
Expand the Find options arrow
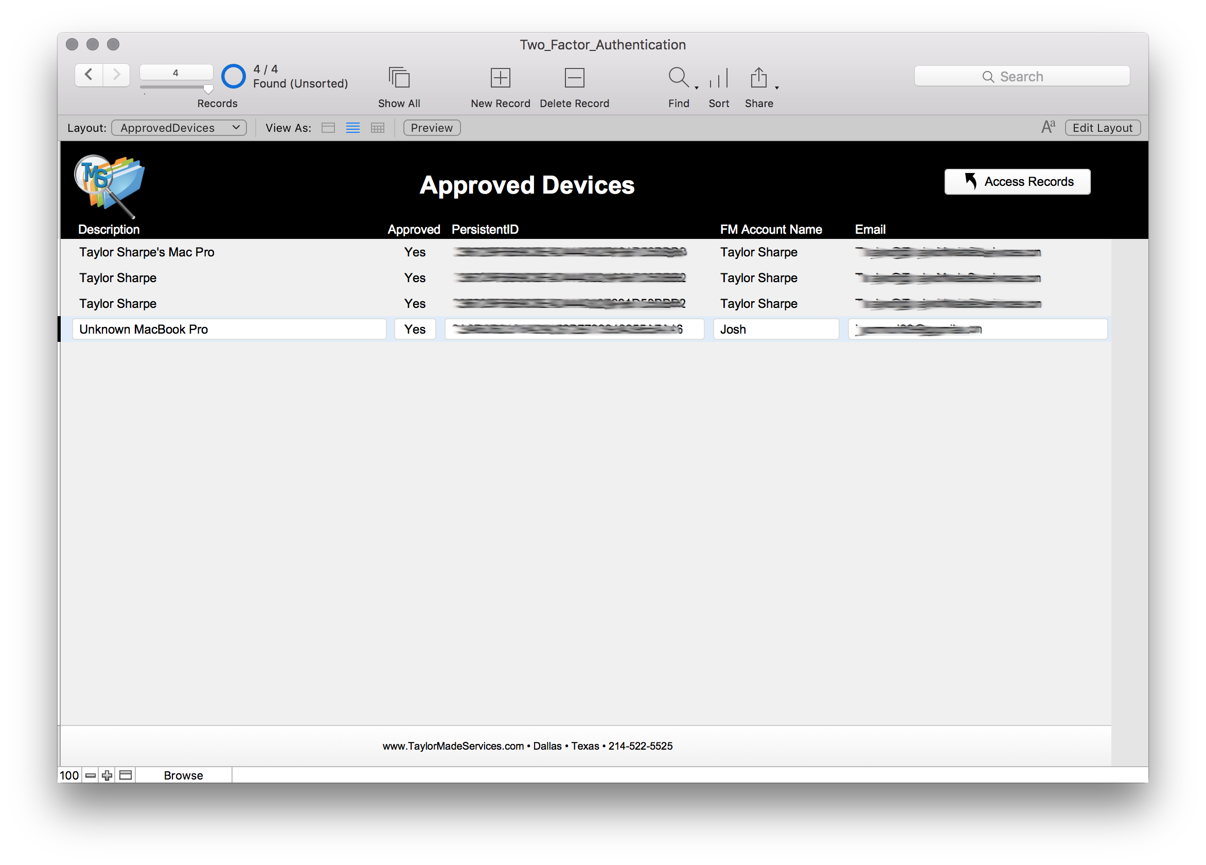click(696, 88)
